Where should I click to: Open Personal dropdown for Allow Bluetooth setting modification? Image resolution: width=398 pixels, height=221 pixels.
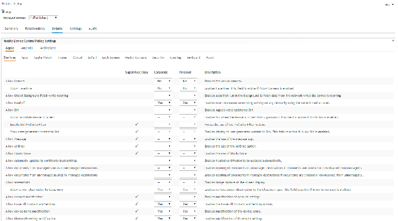click(188, 218)
